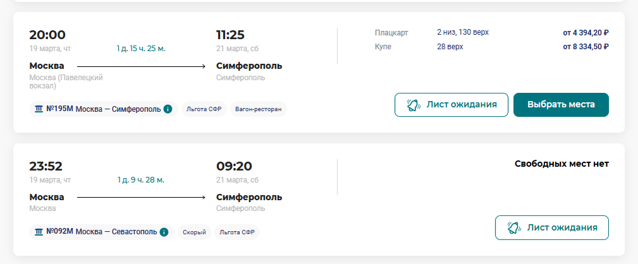Click Льгота СФР tag on train №195М
The image size is (638, 264).
click(x=204, y=109)
